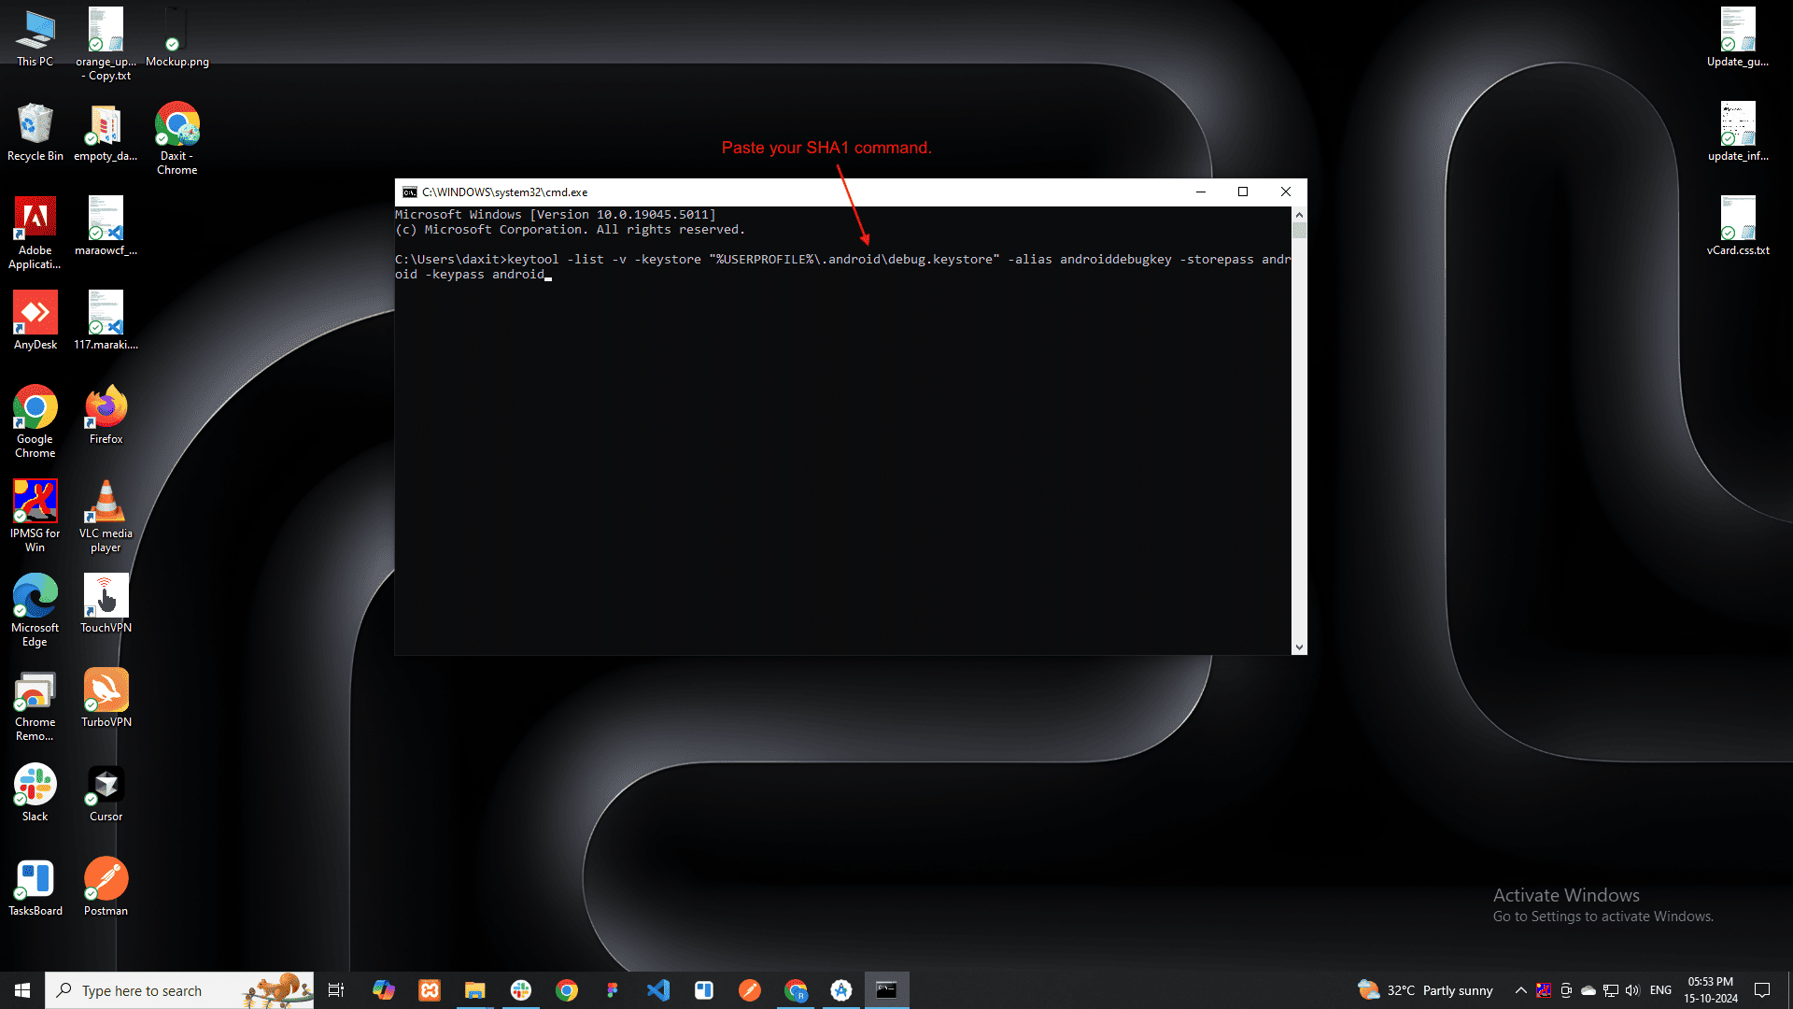The height and width of the screenshot is (1009, 1793).
Task: Switch input language via the ENG indicator
Action: click(x=1660, y=990)
